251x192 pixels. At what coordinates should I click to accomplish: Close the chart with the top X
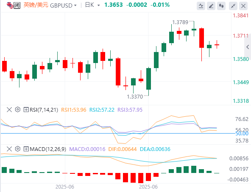243,6
